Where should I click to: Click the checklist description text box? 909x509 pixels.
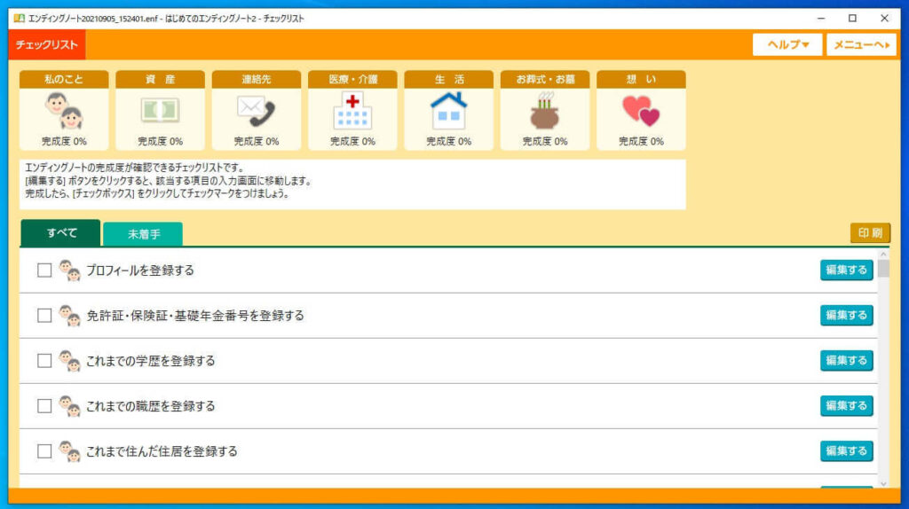pyautogui.click(x=352, y=184)
